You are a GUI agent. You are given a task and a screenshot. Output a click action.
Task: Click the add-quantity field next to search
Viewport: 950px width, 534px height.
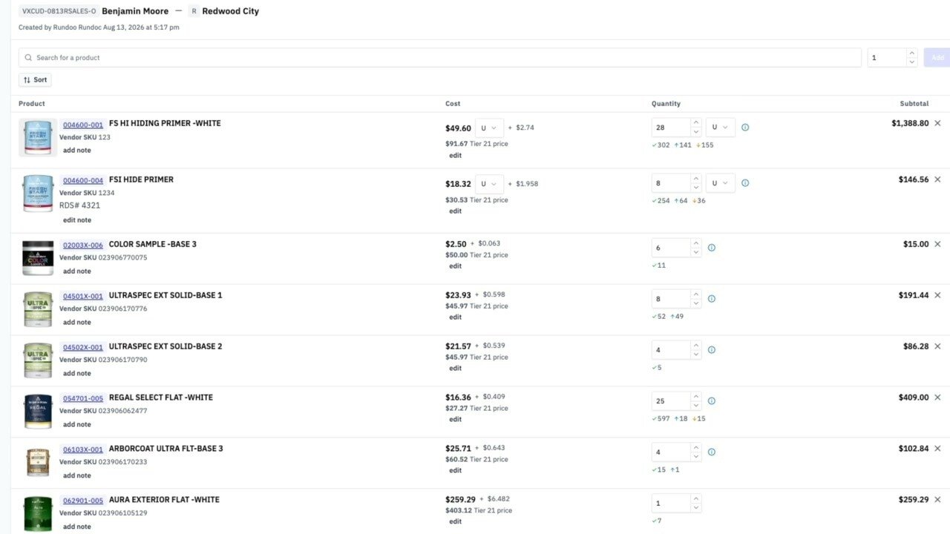(887, 58)
